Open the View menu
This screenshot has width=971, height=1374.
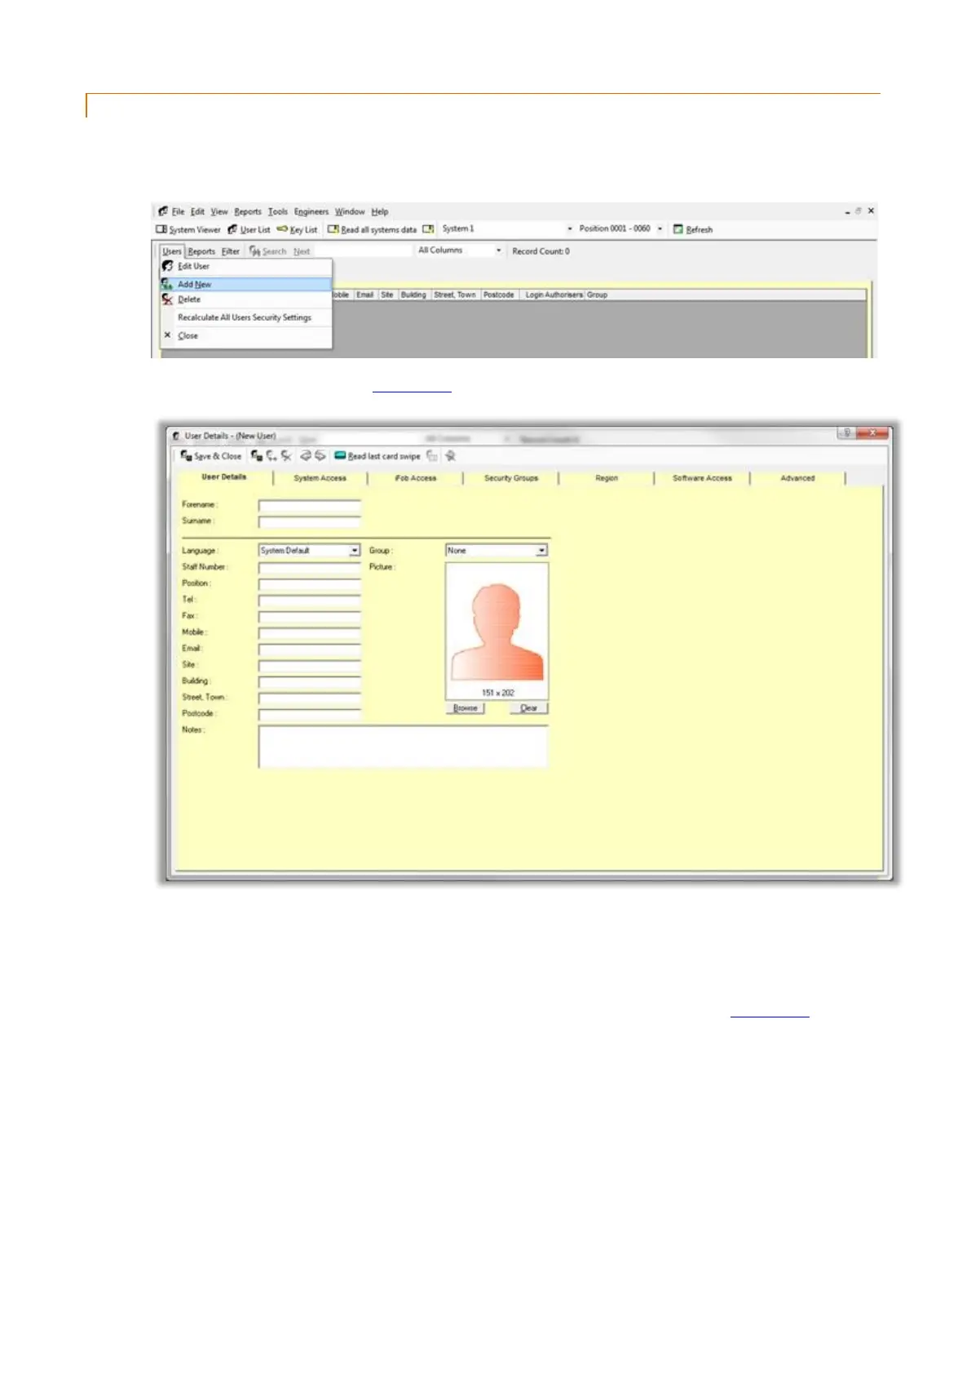[219, 211]
